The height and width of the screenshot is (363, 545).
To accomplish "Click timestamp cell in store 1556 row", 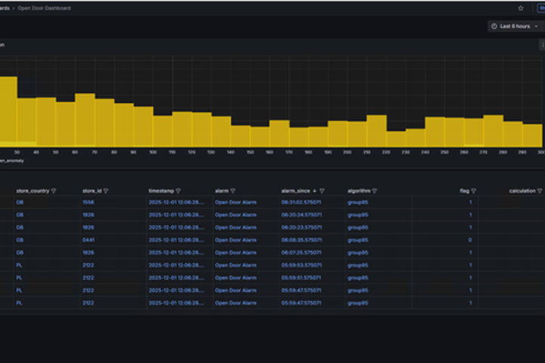I will coord(176,202).
